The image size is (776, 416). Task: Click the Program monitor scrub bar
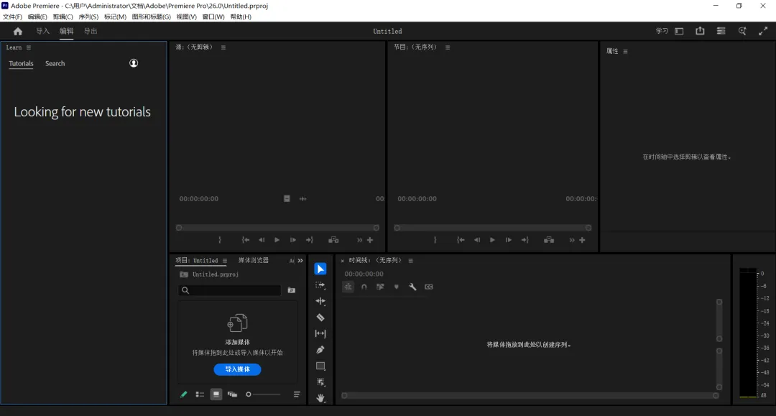pyautogui.click(x=492, y=228)
